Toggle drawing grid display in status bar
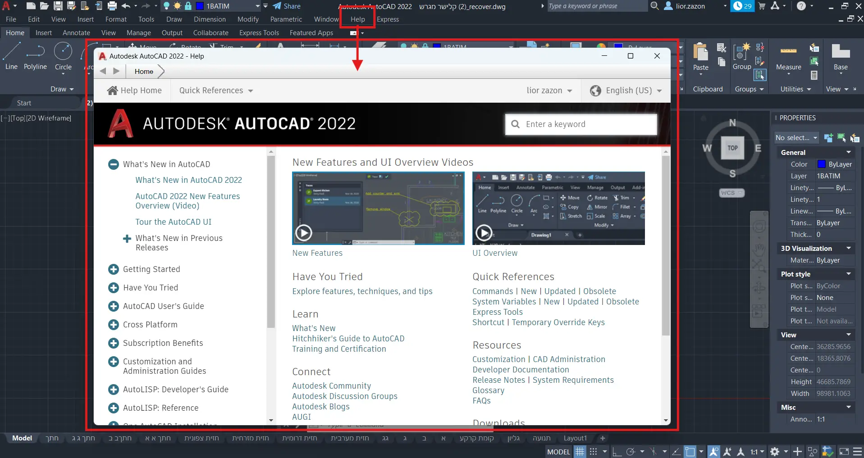The image size is (864, 458). [580, 451]
